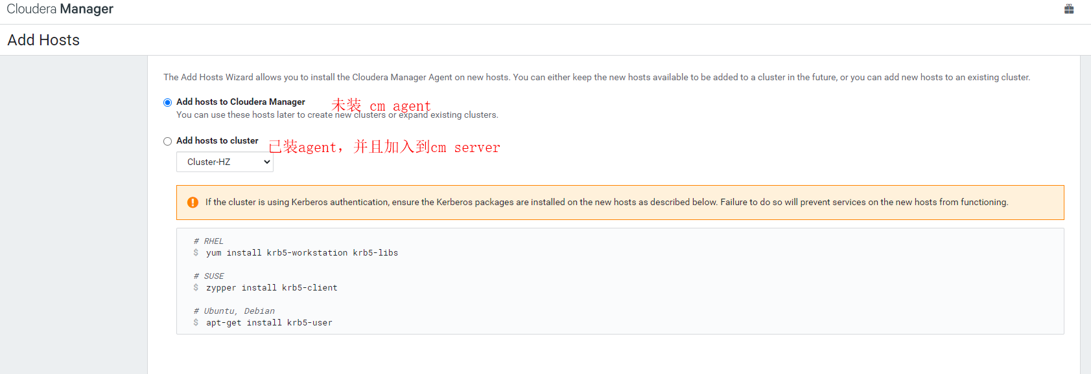Select "Add hosts to cluster" radio button
The width and height of the screenshot is (1091, 374).
168,141
